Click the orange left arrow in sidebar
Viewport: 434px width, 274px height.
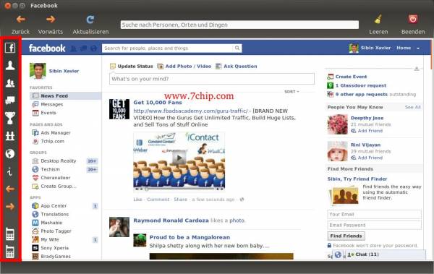tap(10, 189)
